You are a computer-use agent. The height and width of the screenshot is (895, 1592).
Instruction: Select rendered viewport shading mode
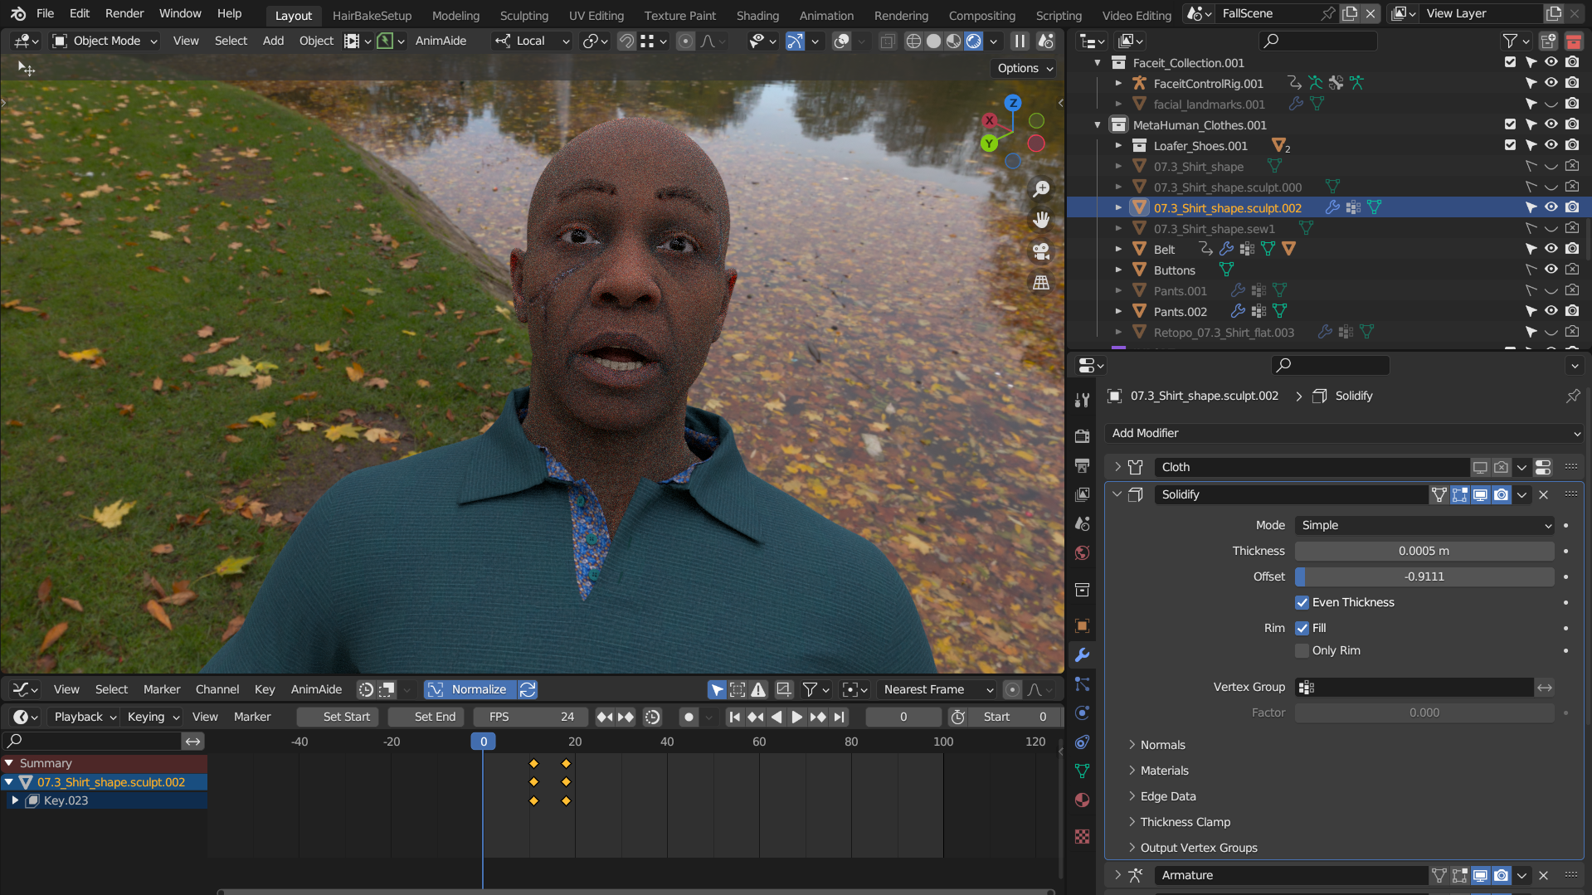(974, 41)
